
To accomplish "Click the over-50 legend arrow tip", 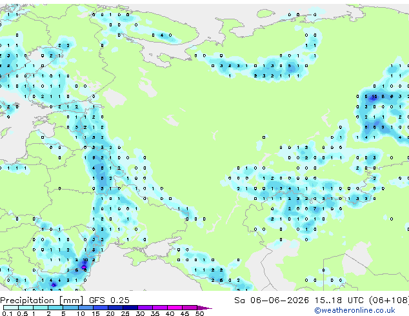I will click(x=204, y=308).
